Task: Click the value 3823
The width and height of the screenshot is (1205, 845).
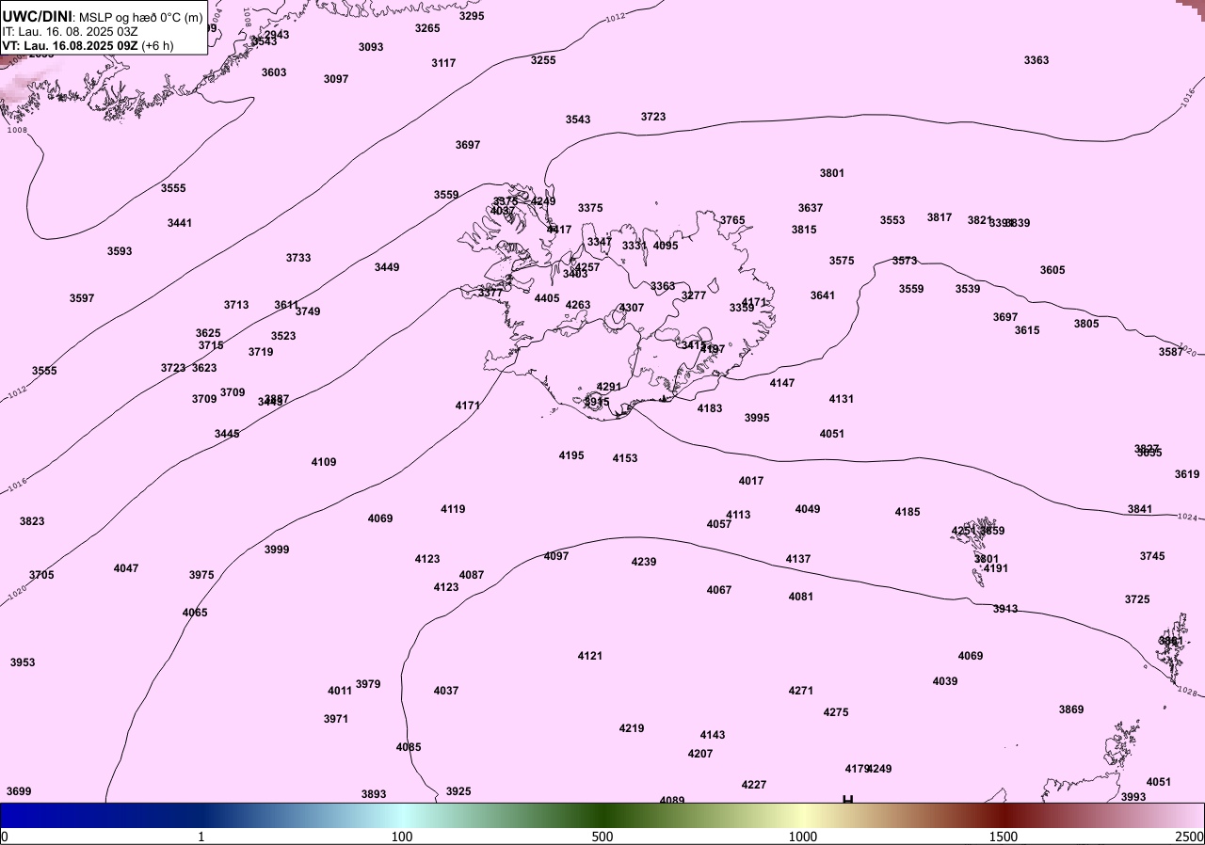Action: (32, 521)
